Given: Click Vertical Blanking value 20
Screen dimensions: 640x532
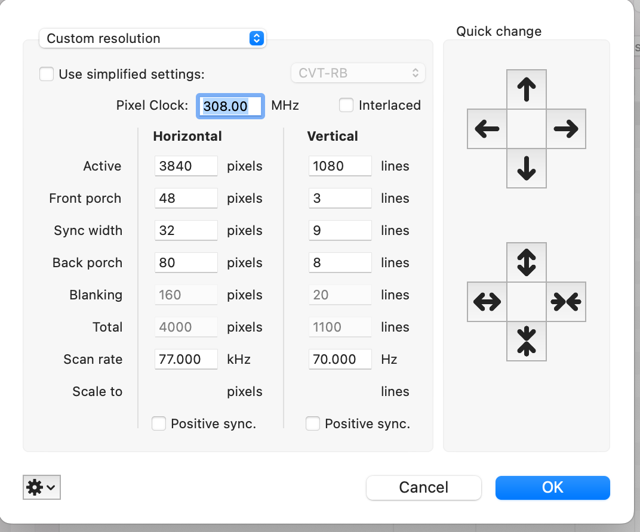Looking at the screenshot, I should 340,295.
